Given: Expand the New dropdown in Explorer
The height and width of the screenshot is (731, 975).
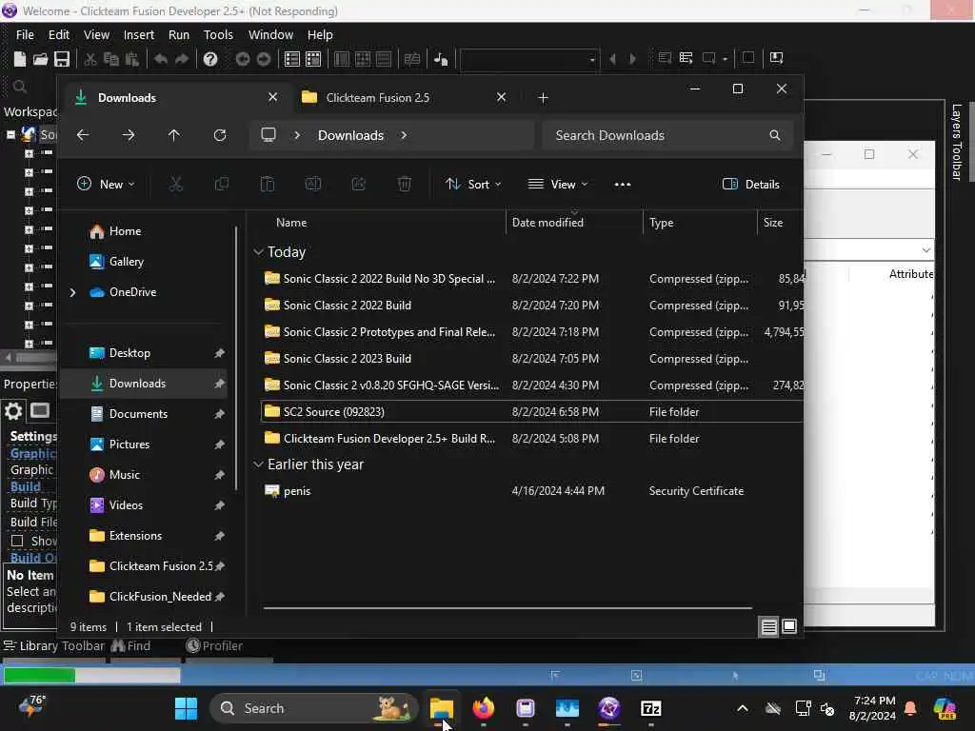Looking at the screenshot, I should pos(106,184).
